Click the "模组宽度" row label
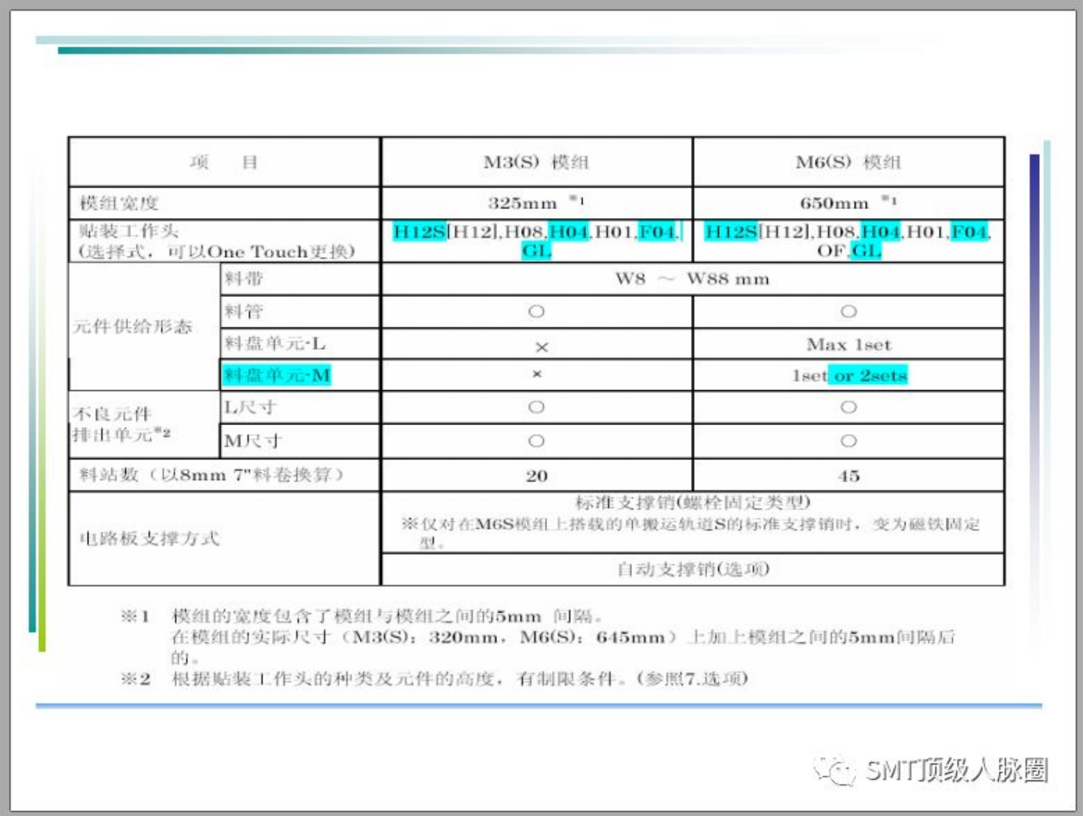Screen dimensions: 1083x816 coord(119,203)
